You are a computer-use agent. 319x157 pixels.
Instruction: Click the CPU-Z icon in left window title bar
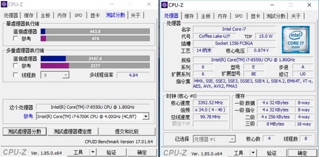(x=4, y=4)
